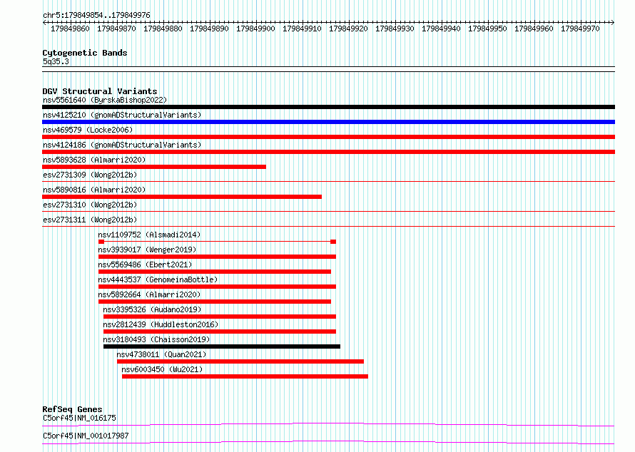Screen dimensions: 635x452
Task: Click ruler position 179849880
Action: (x=163, y=29)
